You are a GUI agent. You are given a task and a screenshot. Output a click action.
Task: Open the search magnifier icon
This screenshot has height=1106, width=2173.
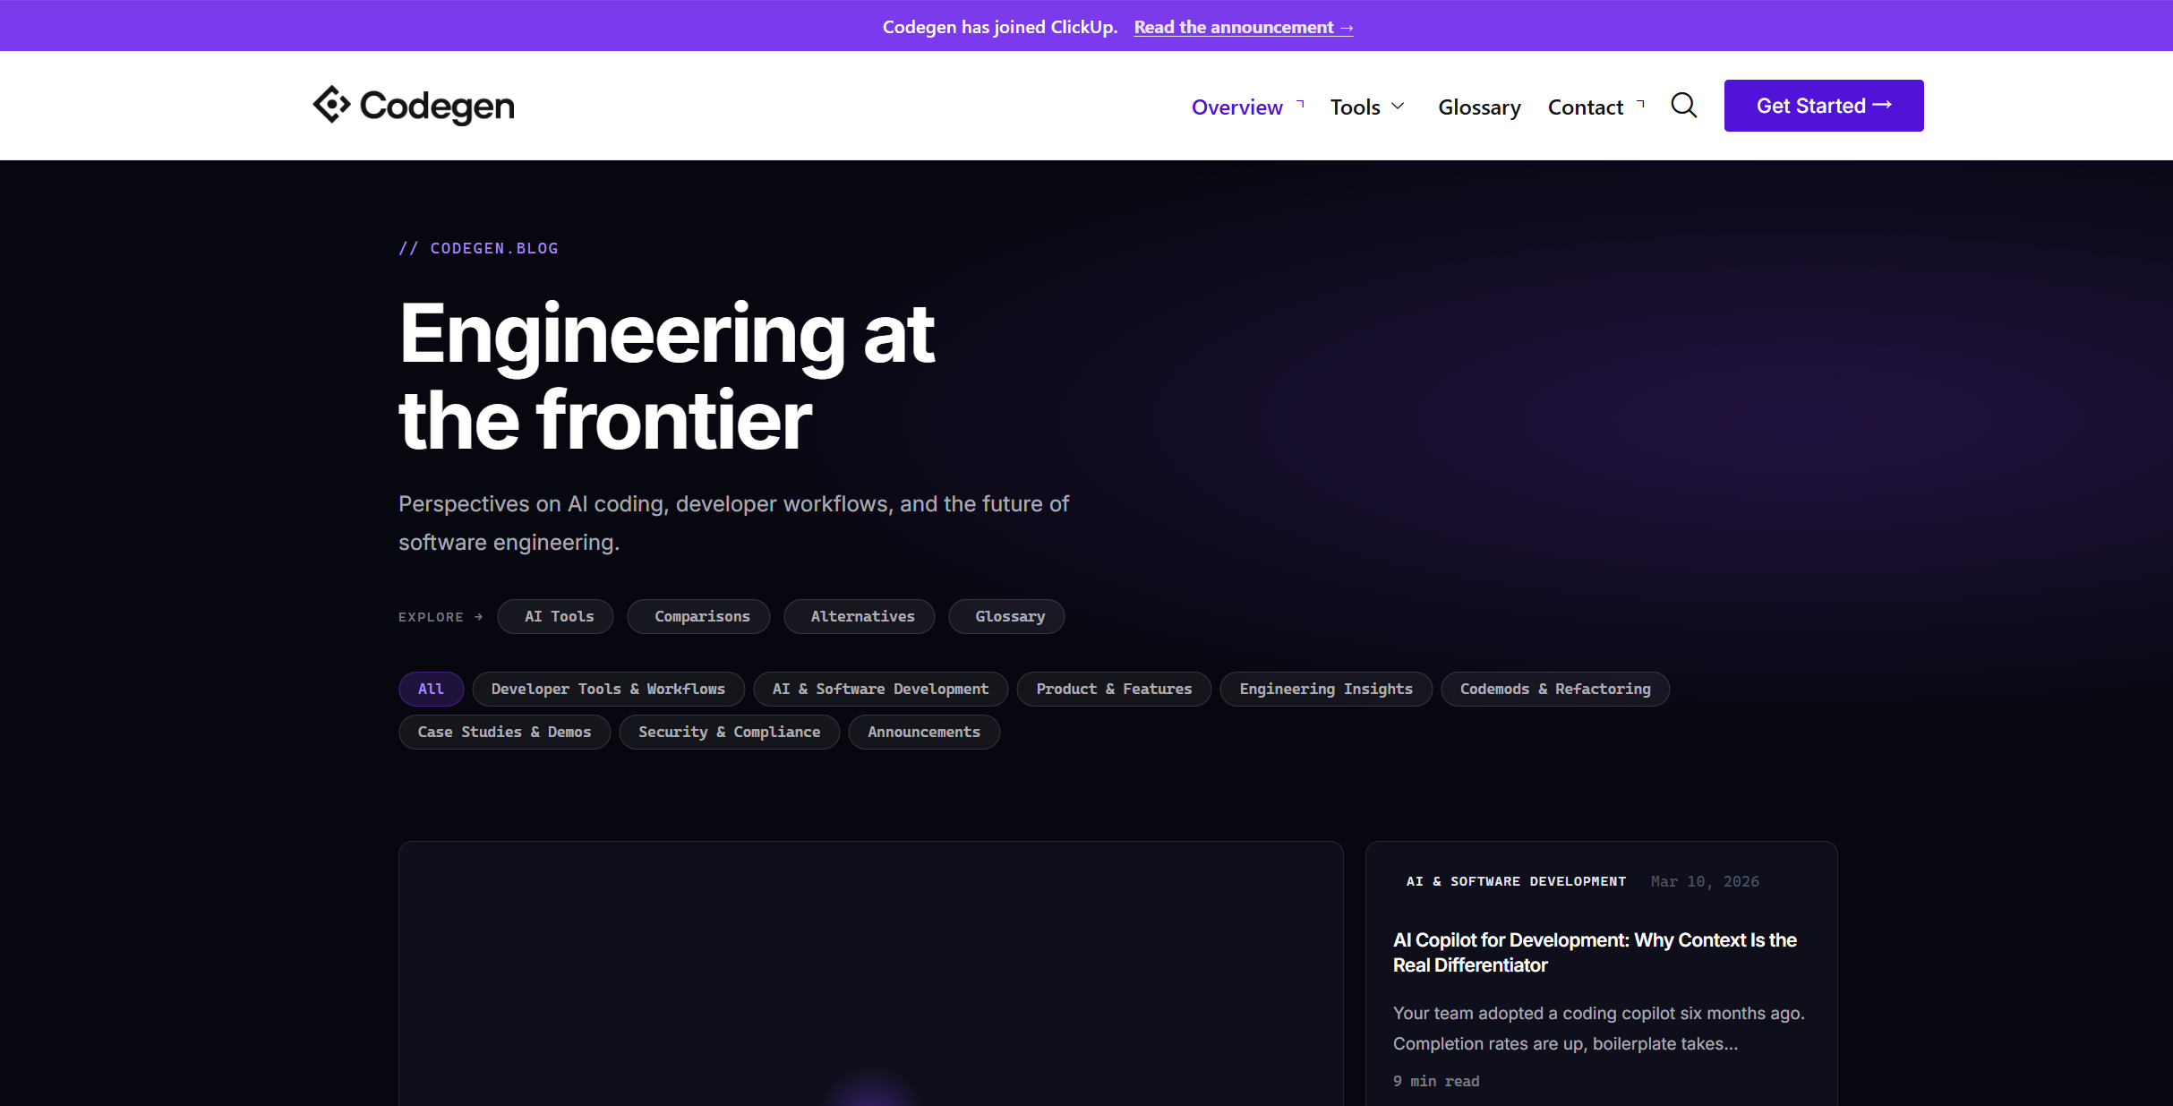coord(1683,106)
